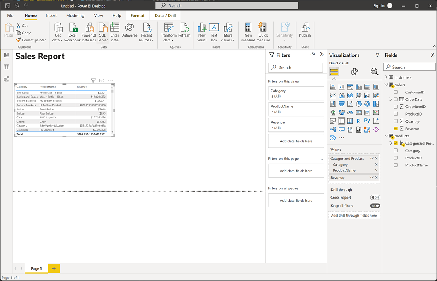
Task: Click Sign in at top right
Action: pos(379,6)
